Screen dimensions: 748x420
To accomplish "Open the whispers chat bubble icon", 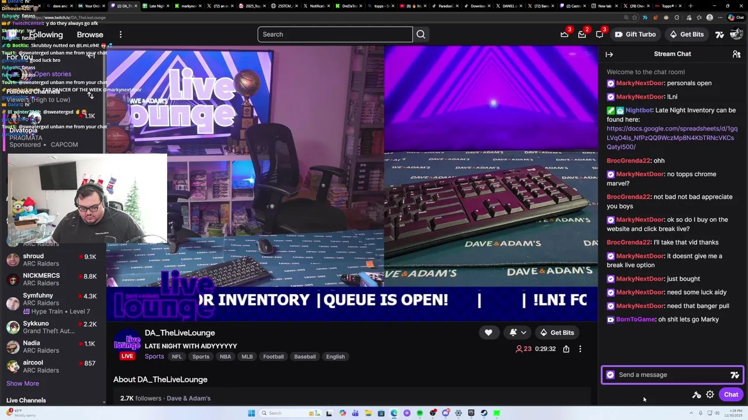I will coord(600,34).
